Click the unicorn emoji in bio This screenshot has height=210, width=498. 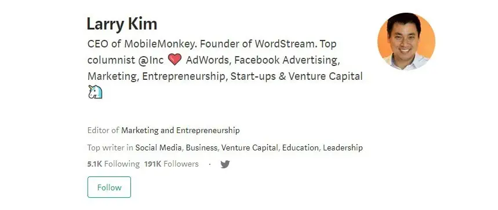point(95,92)
